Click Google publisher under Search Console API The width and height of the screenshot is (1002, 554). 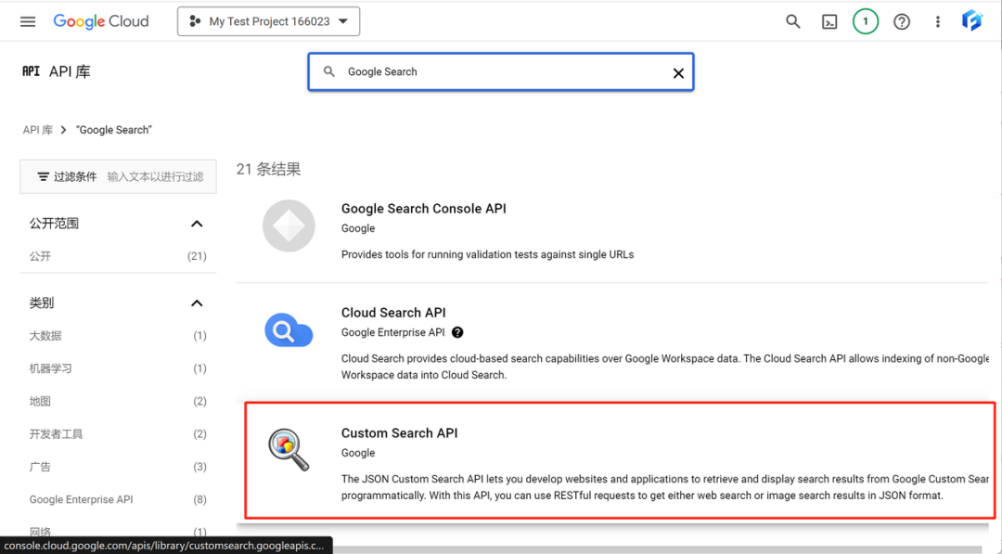coord(358,228)
